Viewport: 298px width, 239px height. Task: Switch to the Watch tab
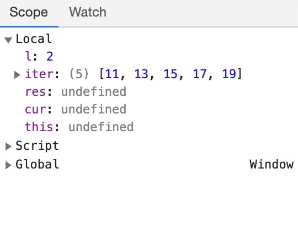click(88, 12)
